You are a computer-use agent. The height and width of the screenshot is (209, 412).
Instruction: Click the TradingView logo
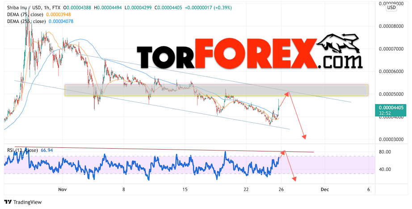[x=23, y=202]
